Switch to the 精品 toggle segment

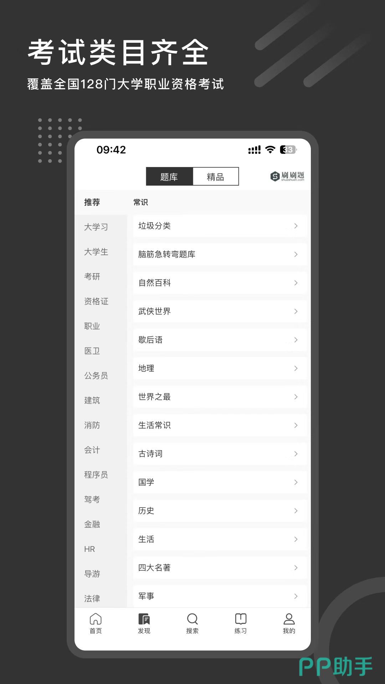click(x=215, y=177)
